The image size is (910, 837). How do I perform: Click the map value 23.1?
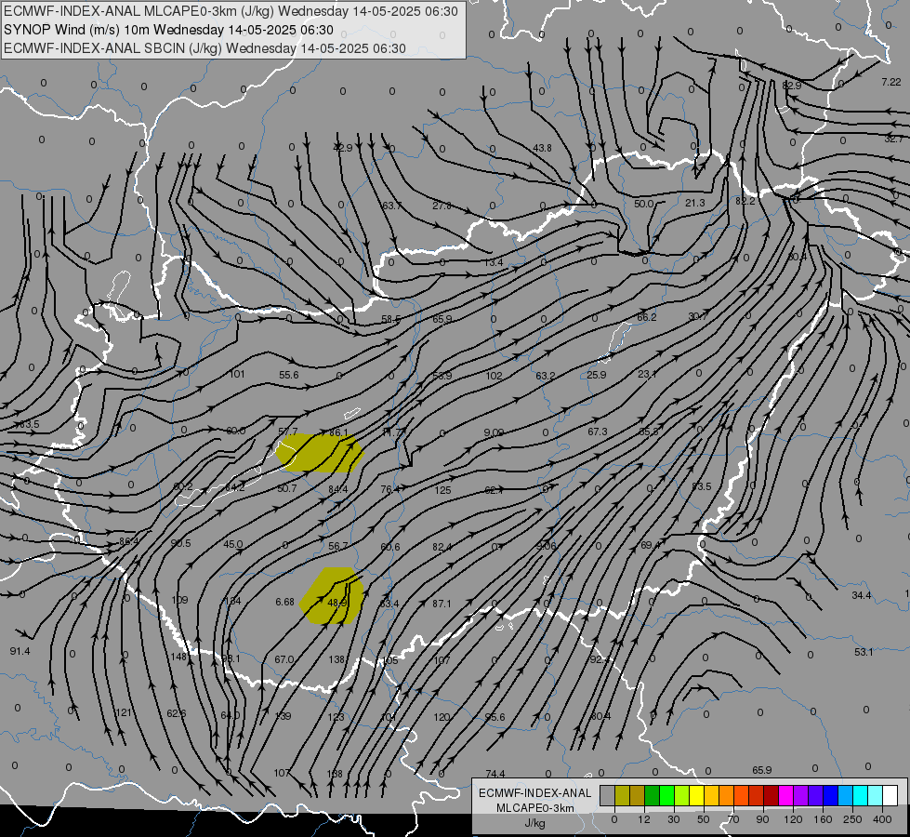pos(647,374)
